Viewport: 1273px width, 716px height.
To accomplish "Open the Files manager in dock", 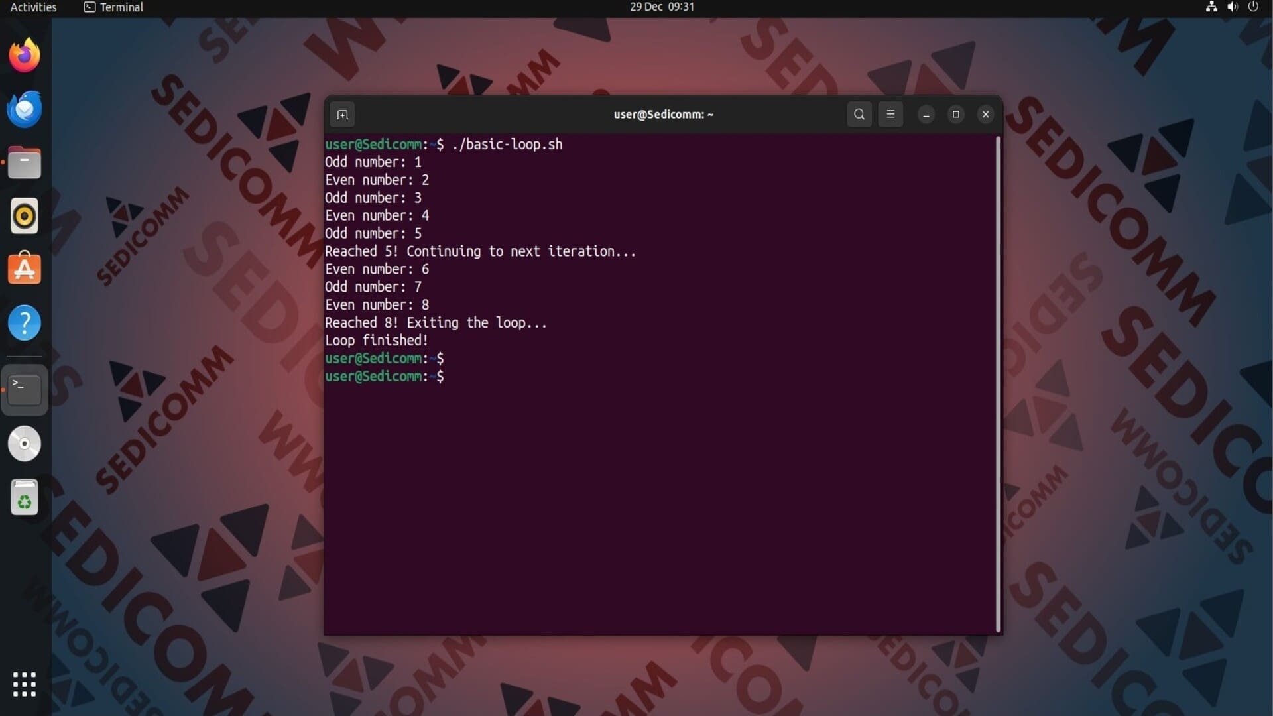I will (25, 163).
